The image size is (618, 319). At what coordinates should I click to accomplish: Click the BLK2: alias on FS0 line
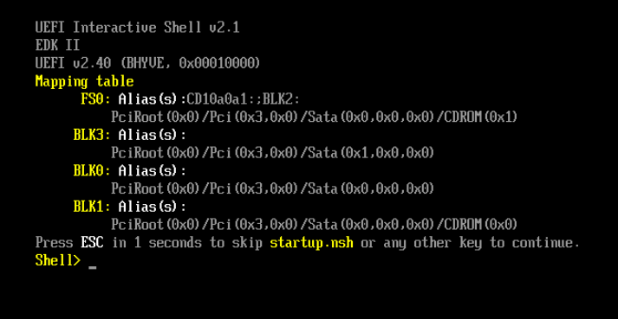click(281, 99)
